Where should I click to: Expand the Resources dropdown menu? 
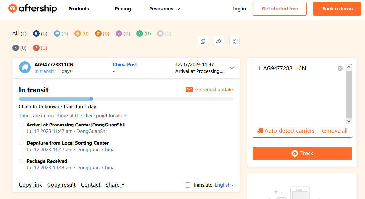(x=165, y=9)
